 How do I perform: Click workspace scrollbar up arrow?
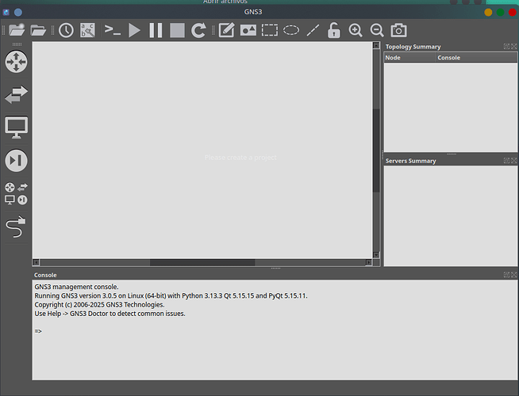[376, 45]
